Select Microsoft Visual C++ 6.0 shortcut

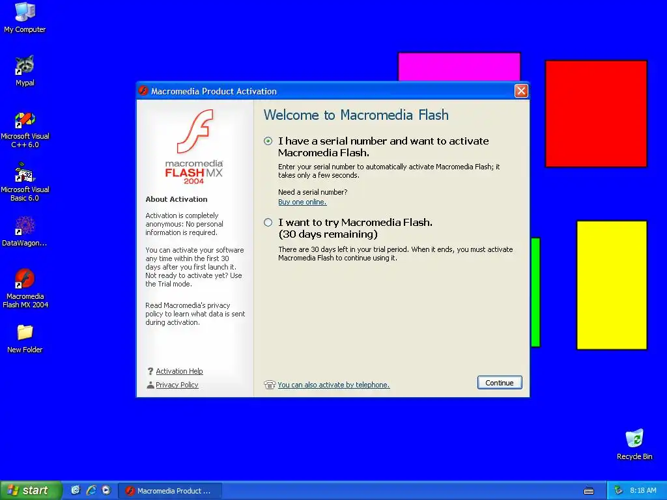25,130
